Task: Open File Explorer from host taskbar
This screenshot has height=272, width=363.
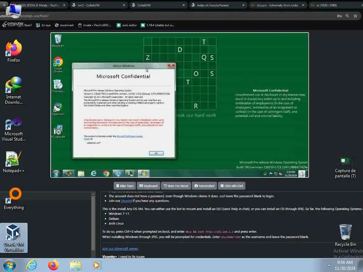Action: [x=76, y=266]
